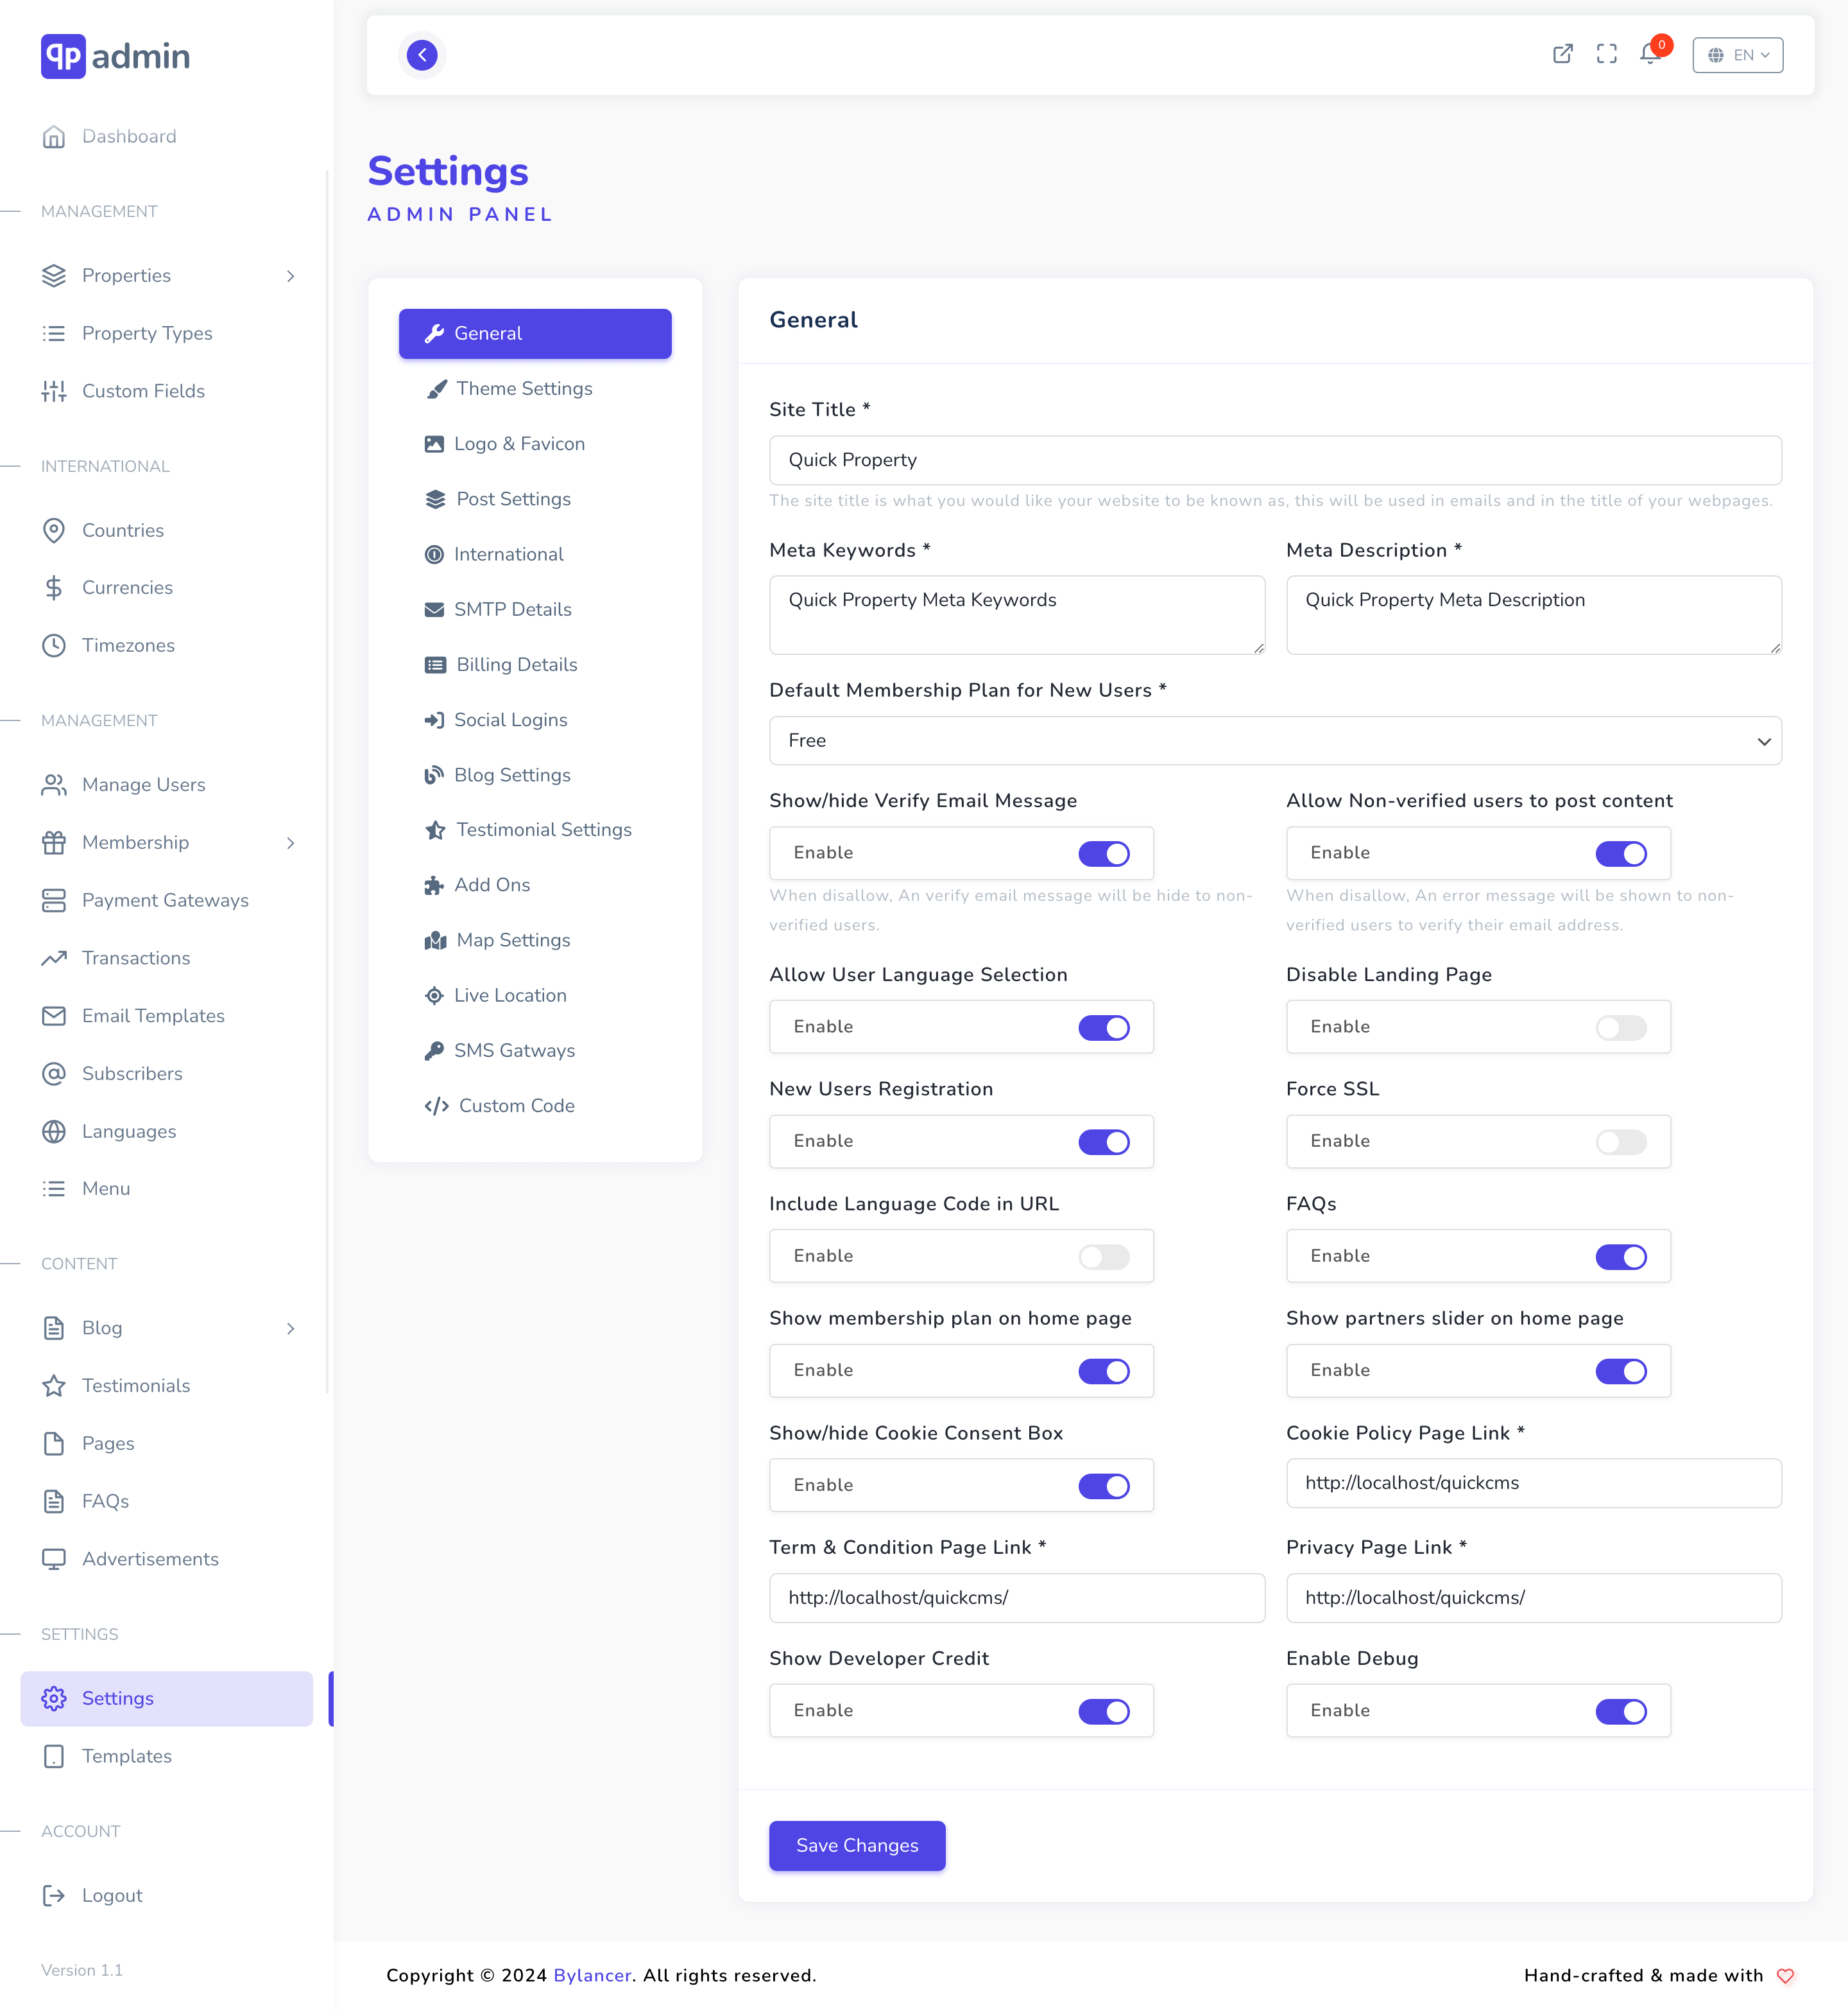Image resolution: width=1848 pixels, height=2011 pixels.
Task: Enable the Force SSL switch
Action: click(x=1621, y=1142)
